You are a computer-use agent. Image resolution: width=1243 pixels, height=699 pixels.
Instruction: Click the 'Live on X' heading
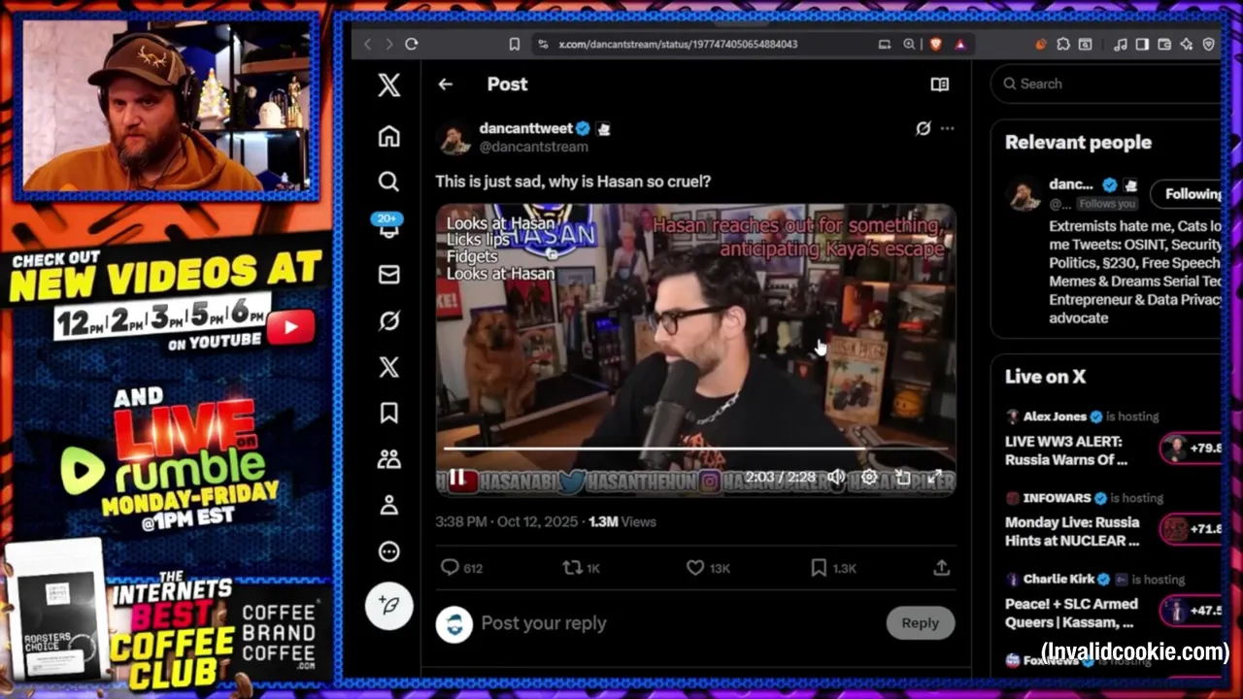(1045, 377)
